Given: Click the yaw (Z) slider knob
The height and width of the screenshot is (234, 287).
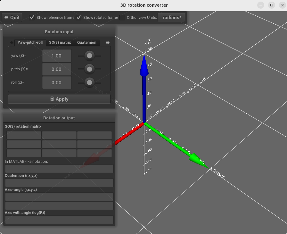Looking at the screenshot, I should [x=89, y=56].
